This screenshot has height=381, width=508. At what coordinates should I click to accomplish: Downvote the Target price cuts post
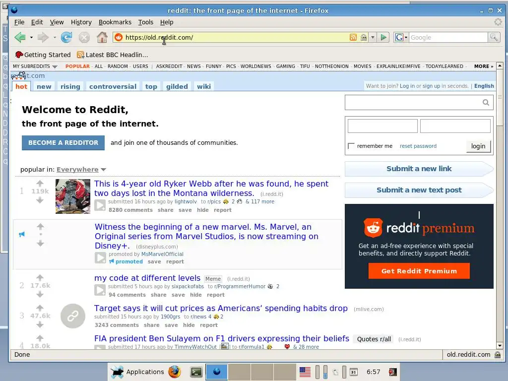tap(40, 324)
